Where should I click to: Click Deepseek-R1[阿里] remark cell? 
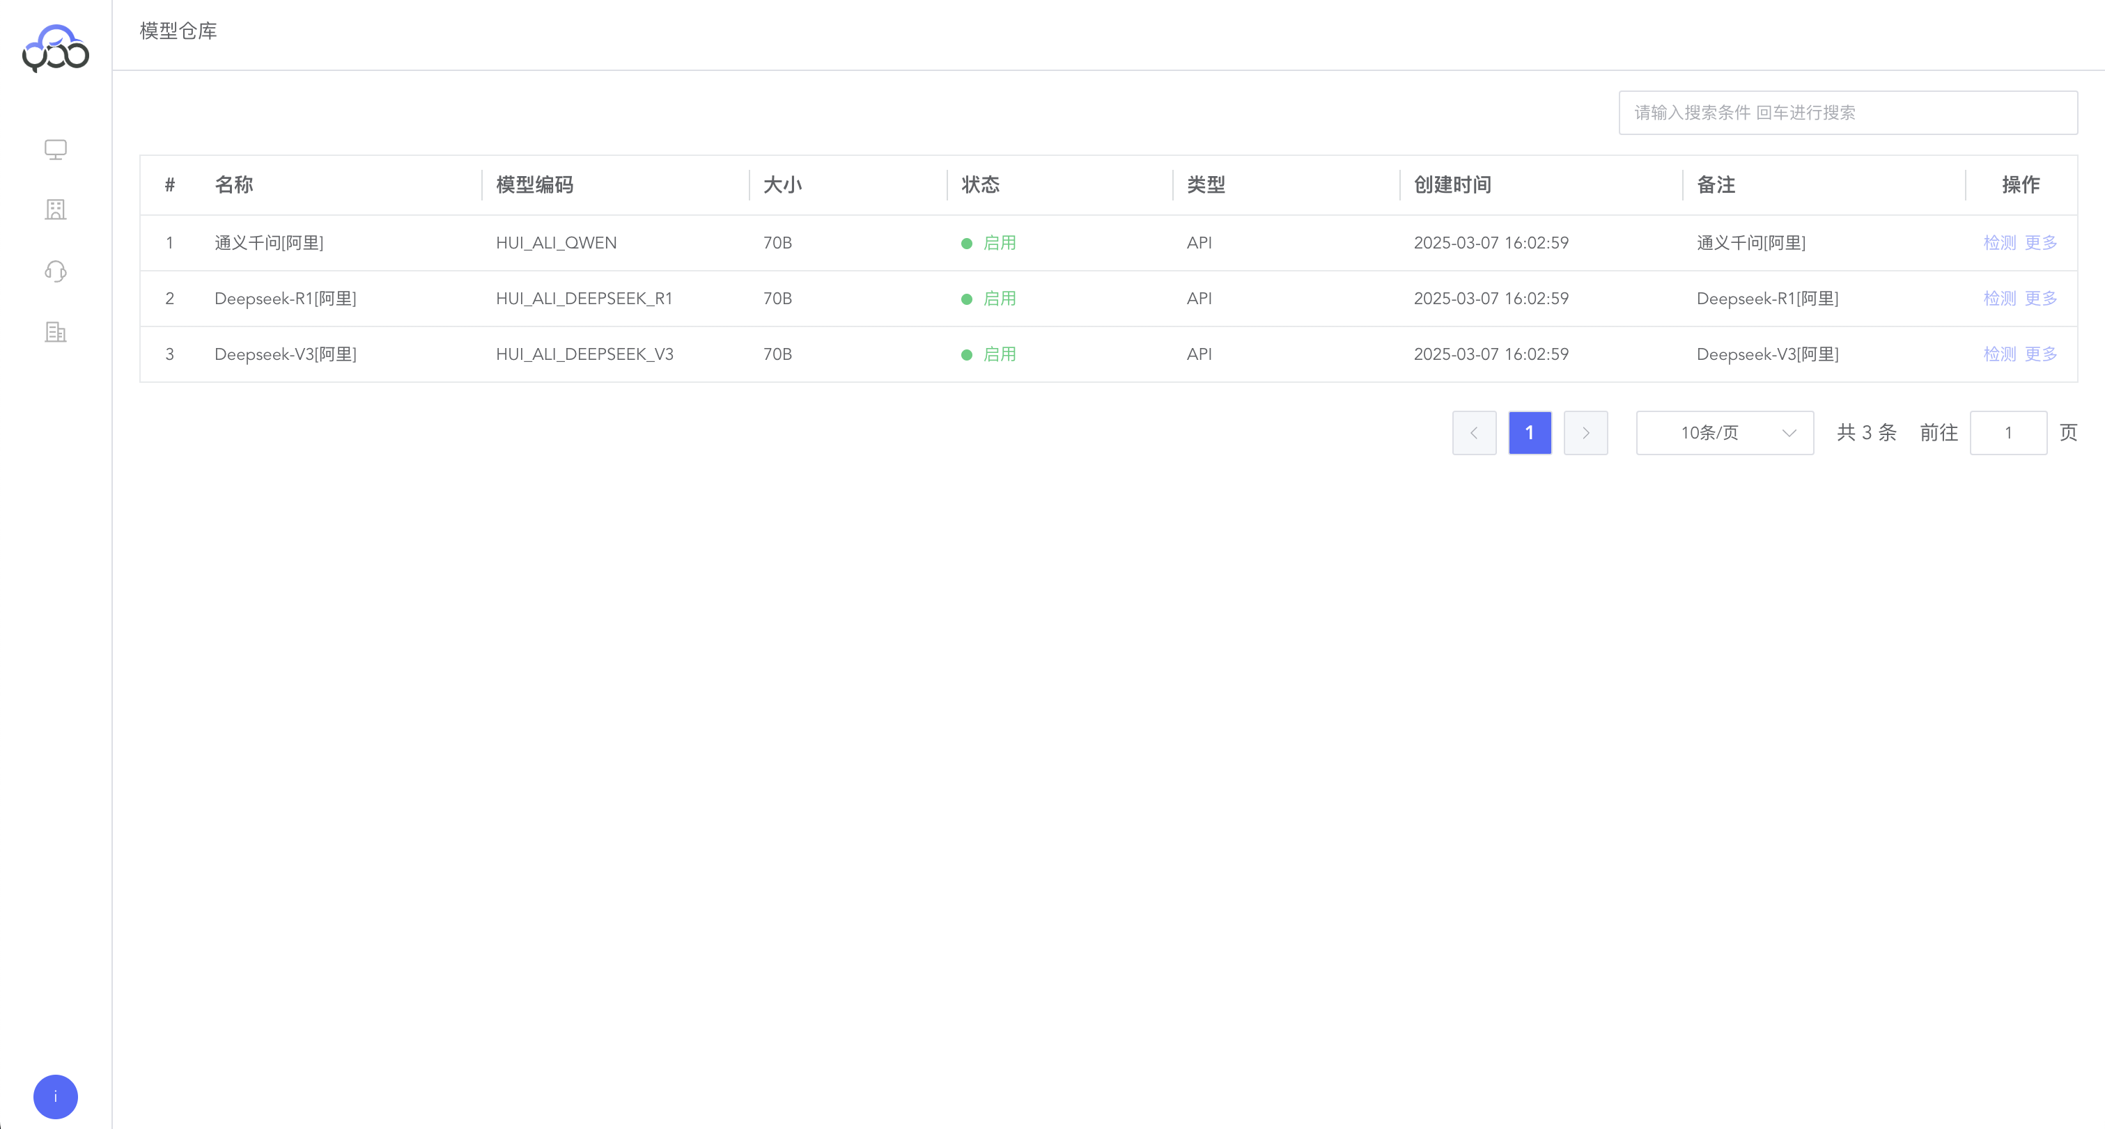(1767, 298)
